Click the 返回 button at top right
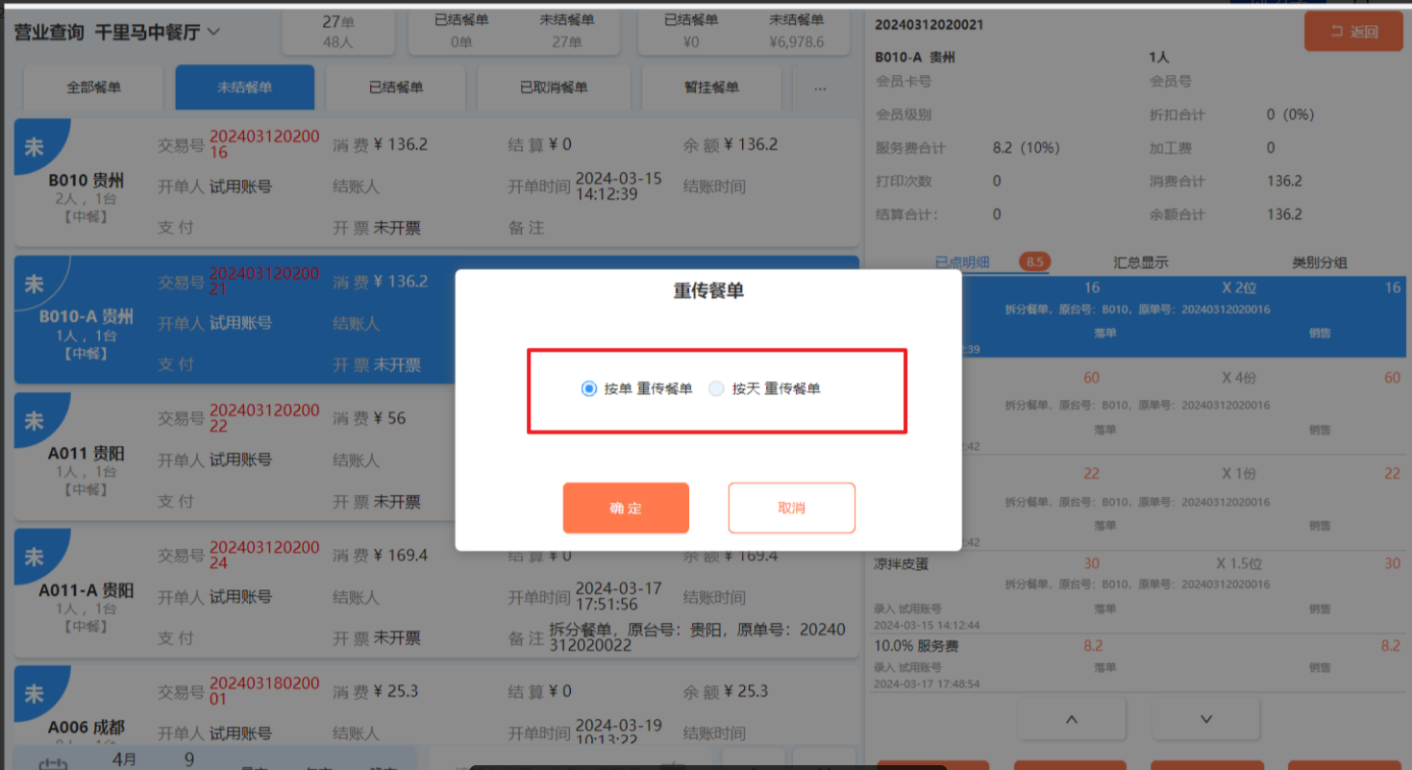 pyautogui.click(x=1353, y=32)
